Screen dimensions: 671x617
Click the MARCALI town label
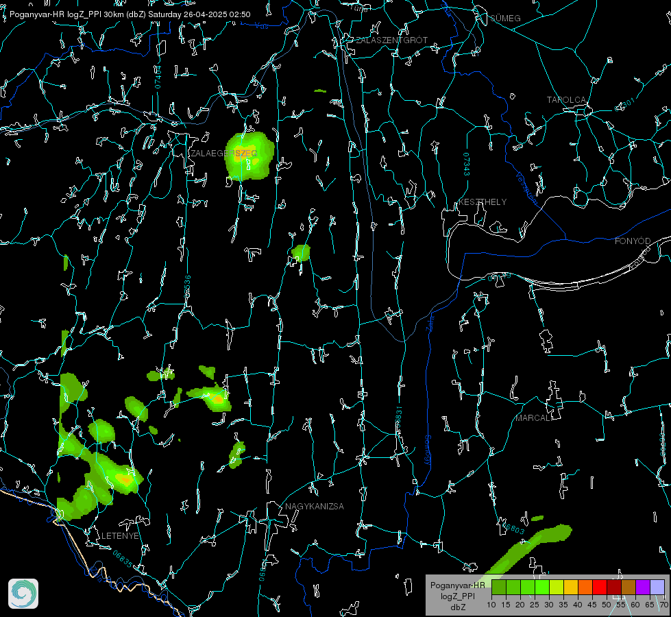(x=534, y=418)
